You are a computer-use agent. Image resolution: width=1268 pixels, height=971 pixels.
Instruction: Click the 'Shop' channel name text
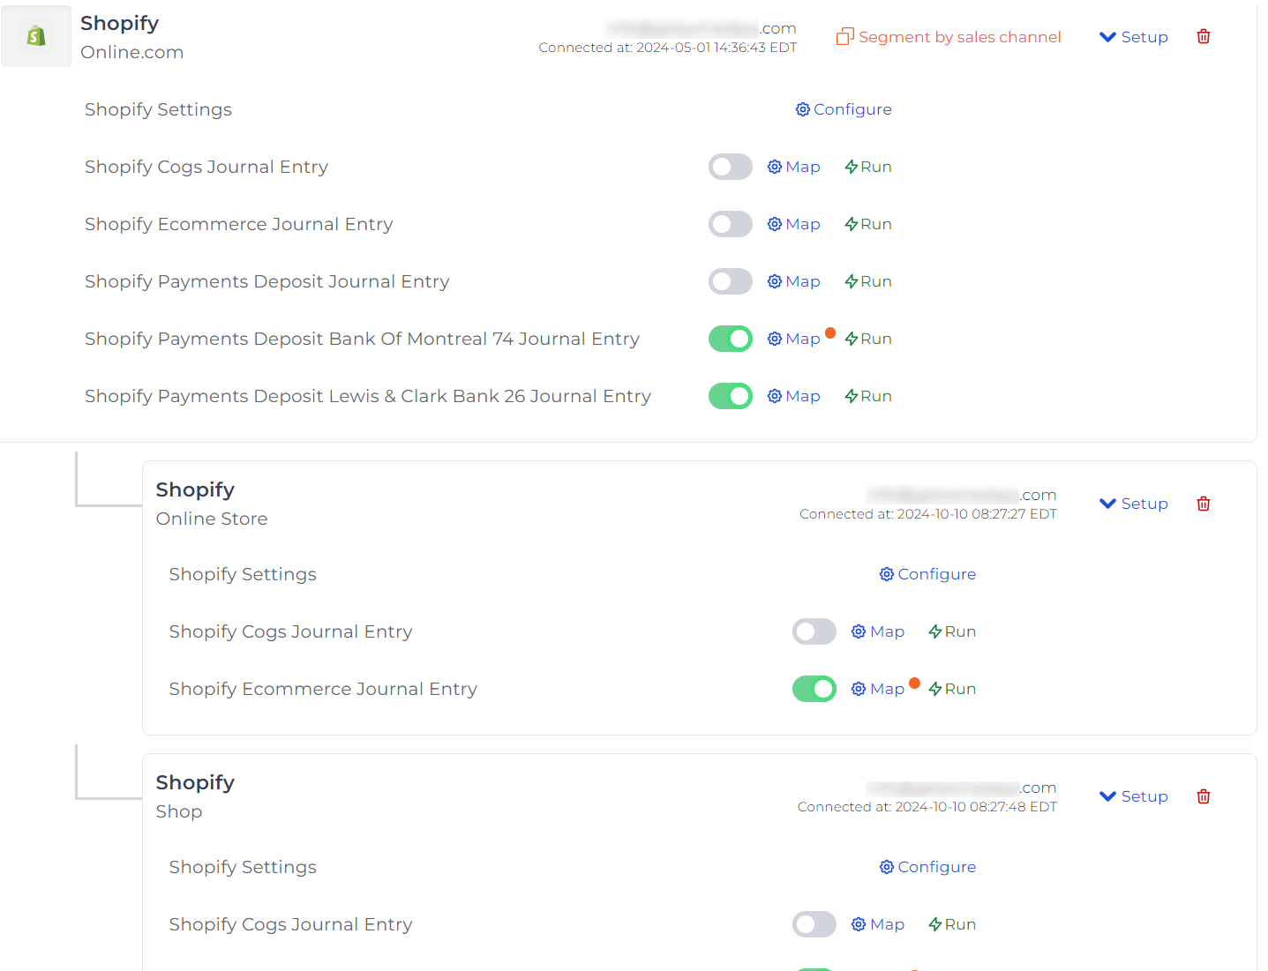pyautogui.click(x=179, y=811)
